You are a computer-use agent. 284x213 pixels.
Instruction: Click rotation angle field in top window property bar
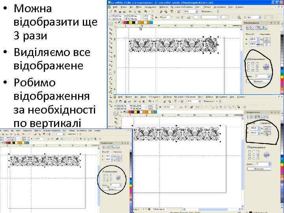(166, 17)
